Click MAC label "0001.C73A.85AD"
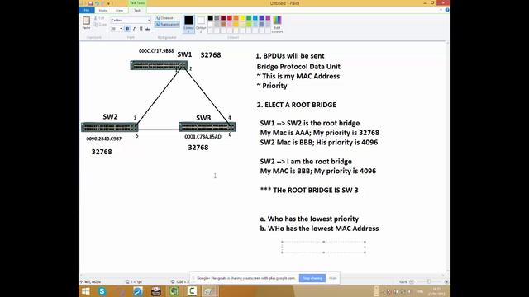Screen dimensions: 529x297 click(x=203, y=137)
